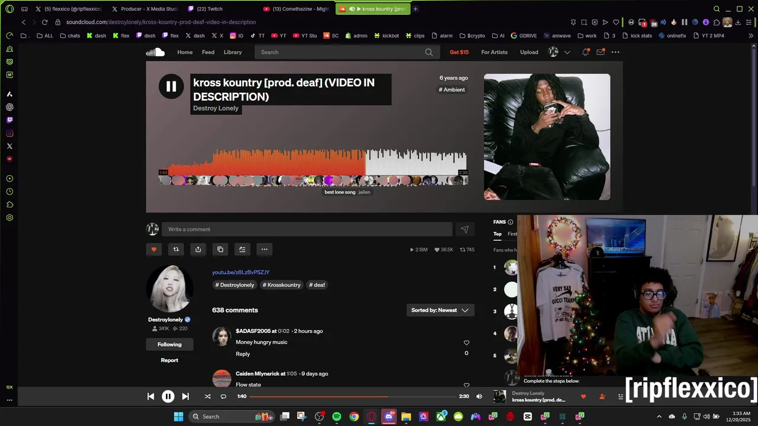This screenshot has width=758, height=426.
Task: Open the kickbot bookmark
Action: coord(386,35)
